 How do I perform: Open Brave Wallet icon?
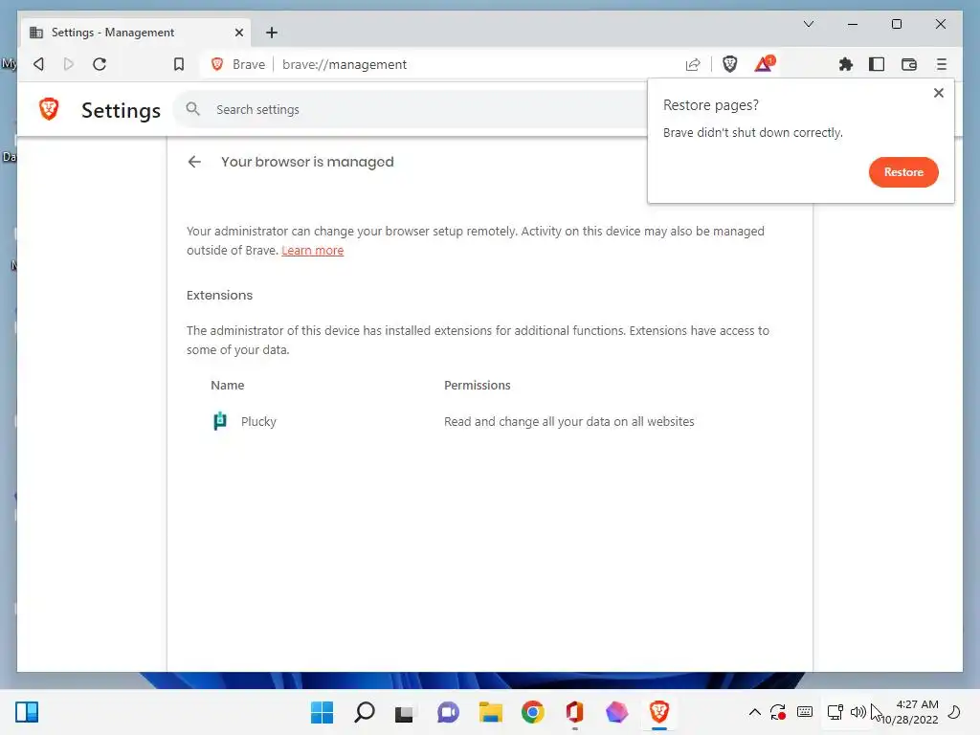pos(909,64)
